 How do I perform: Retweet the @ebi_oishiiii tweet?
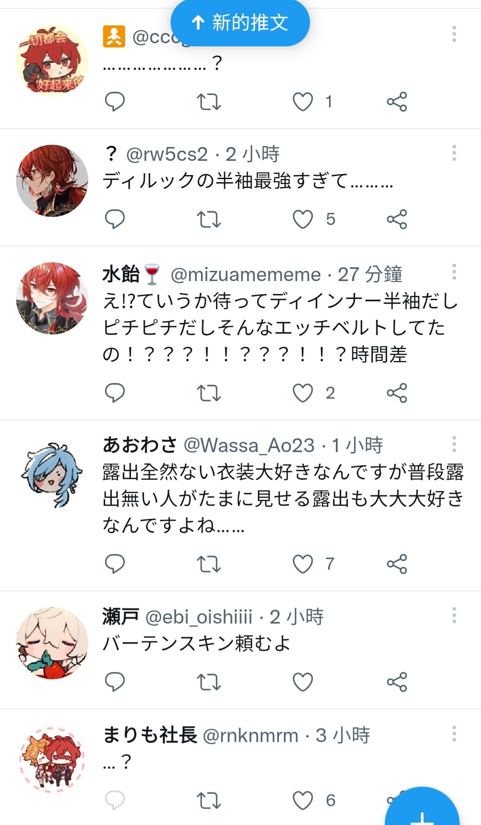pos(209,682)
